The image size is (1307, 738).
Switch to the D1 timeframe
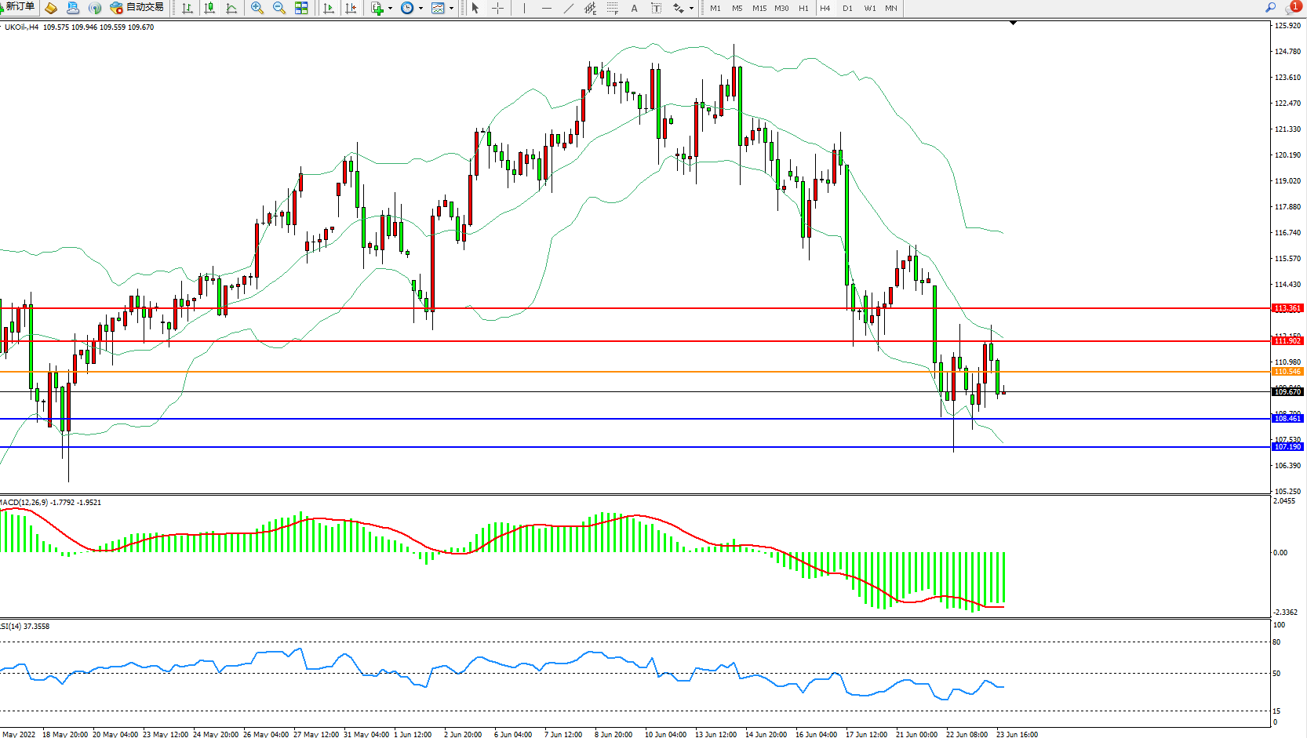click(x=847, y=8)
